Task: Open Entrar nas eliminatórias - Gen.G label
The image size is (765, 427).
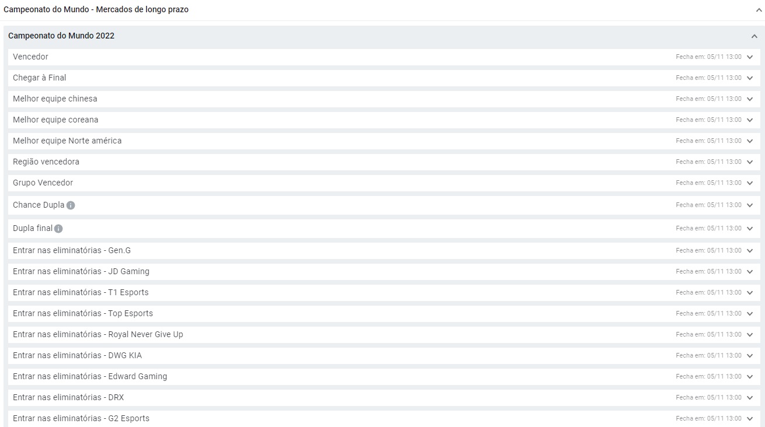Action: tap(72, 251)
